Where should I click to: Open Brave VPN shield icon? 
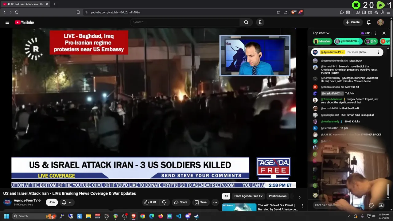pyautogui.click(x=382, y=12)
